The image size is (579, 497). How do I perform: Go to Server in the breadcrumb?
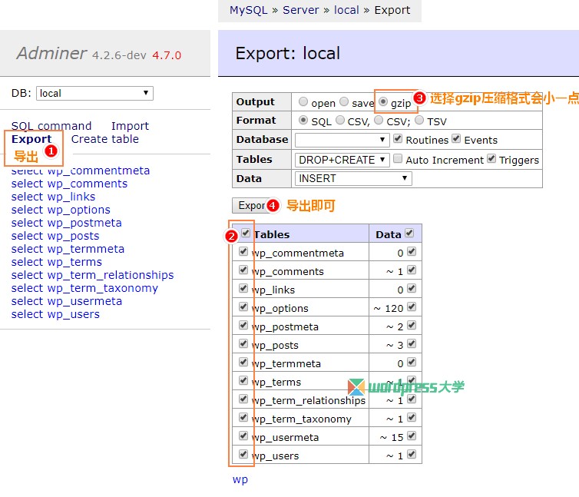pyautogui.click(x=300, y=10)
